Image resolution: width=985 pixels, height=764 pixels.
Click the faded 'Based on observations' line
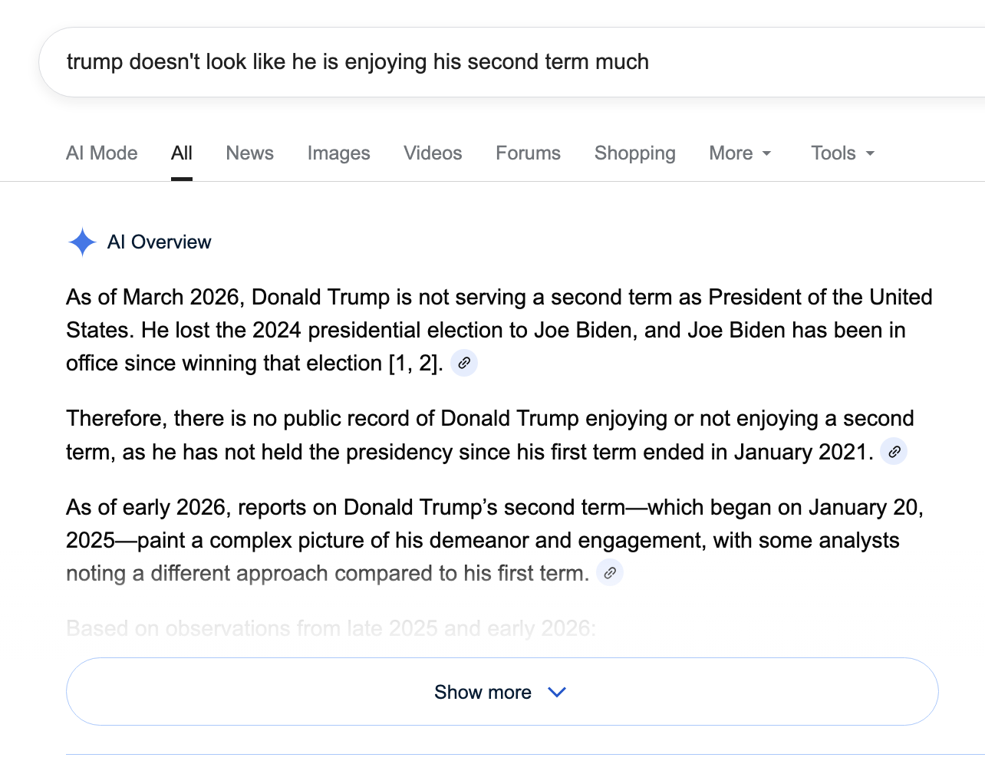(x=331, y=628)
